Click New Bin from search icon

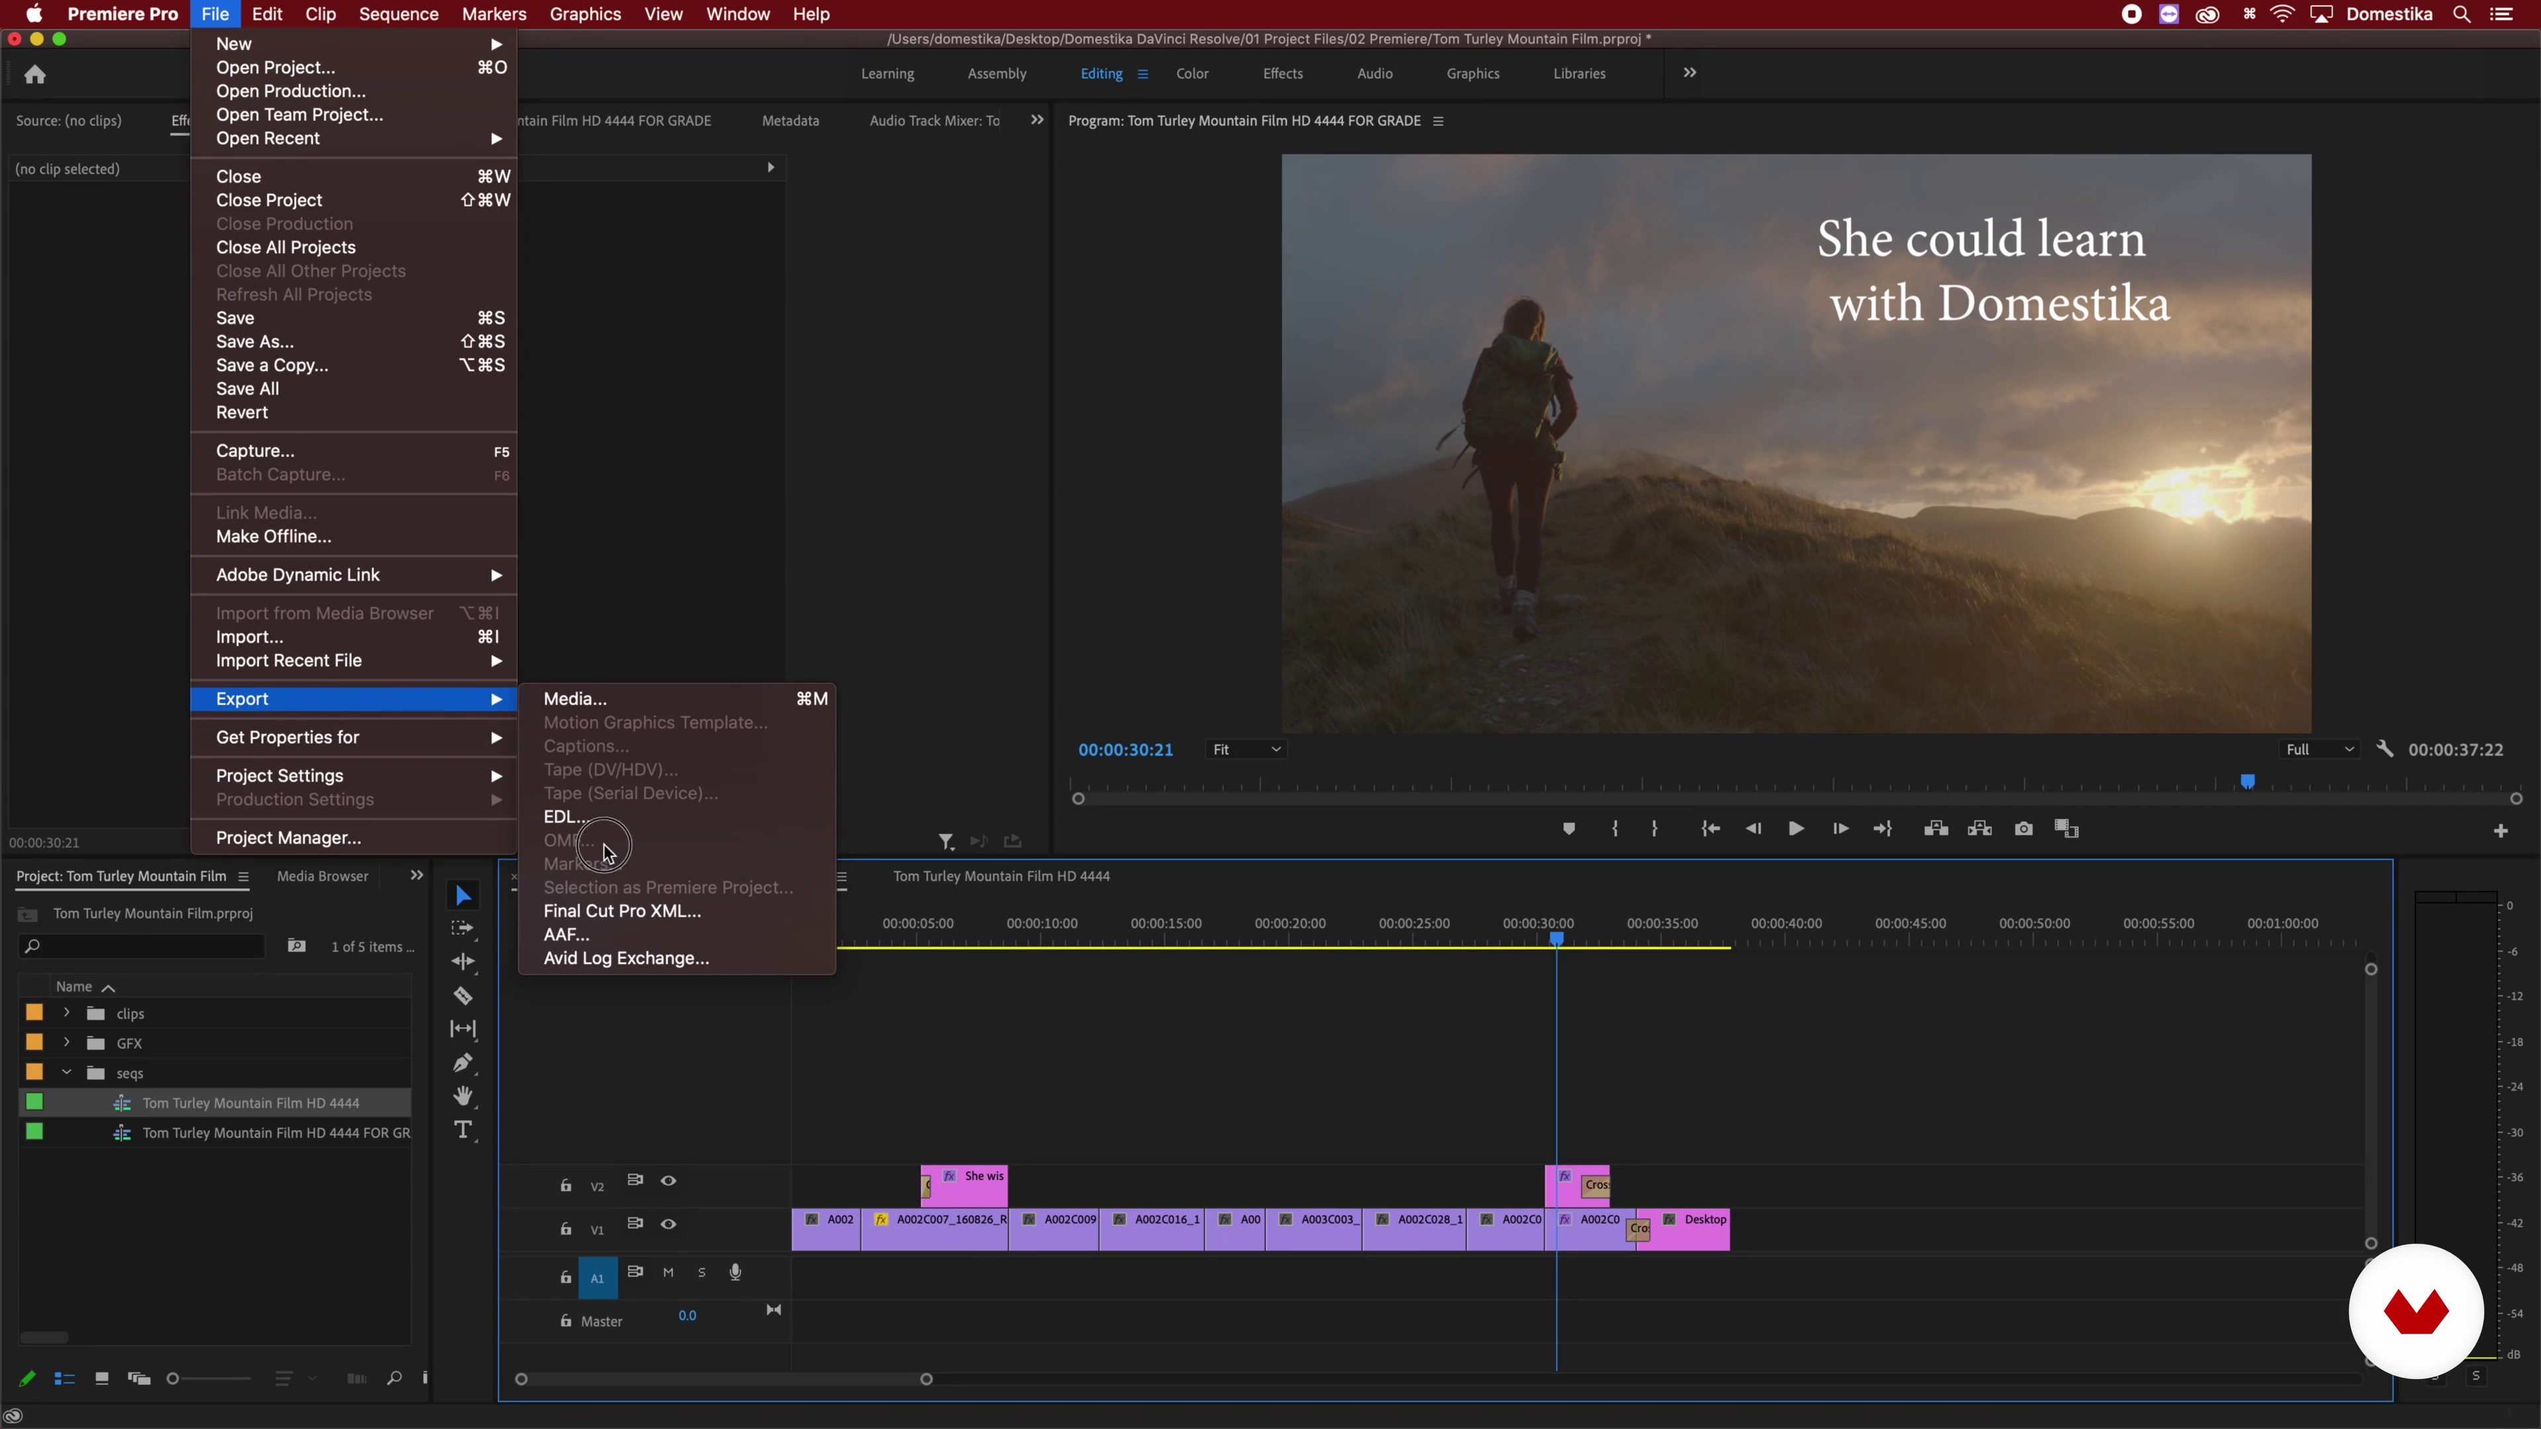tap(296, 947)
